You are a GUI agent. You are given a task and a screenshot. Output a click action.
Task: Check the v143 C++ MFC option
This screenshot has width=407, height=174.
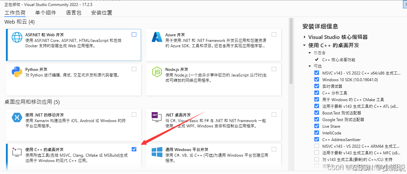[x=316, y=153]
